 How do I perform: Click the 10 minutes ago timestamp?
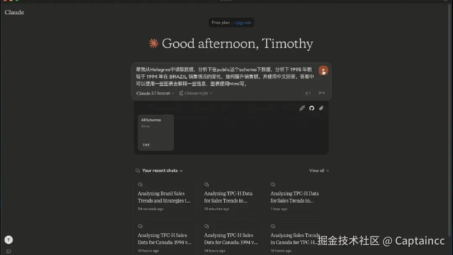[x=217, y=209]
